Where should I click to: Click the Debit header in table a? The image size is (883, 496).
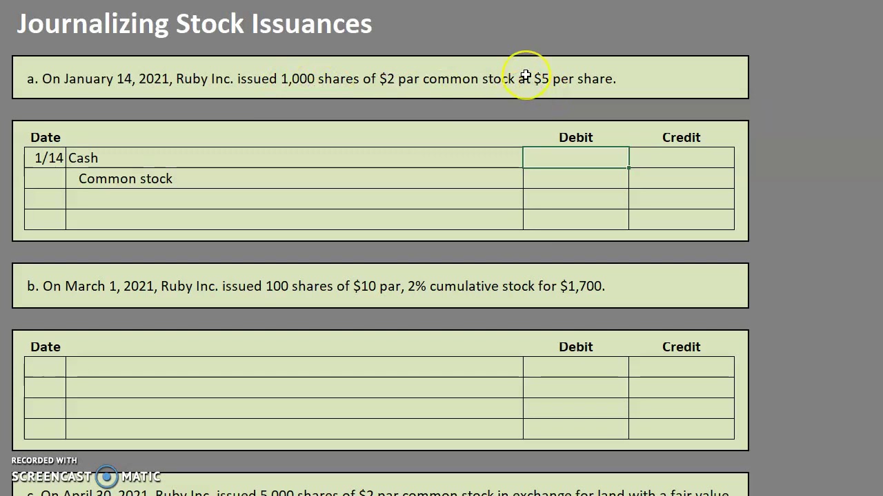pyautogui.click(x=576, y=137)
